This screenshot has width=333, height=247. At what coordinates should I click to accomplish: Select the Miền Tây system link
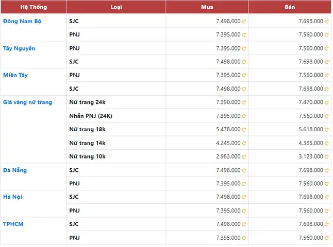(15, 75)
